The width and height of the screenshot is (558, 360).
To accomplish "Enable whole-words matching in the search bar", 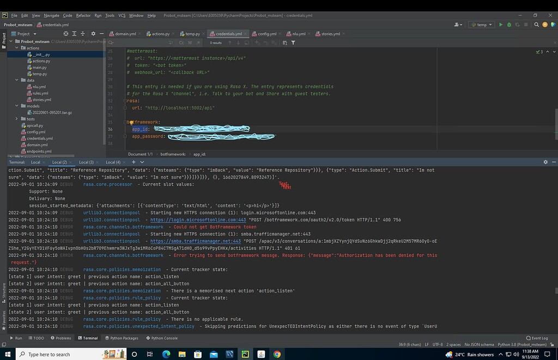I will [190, 42].
